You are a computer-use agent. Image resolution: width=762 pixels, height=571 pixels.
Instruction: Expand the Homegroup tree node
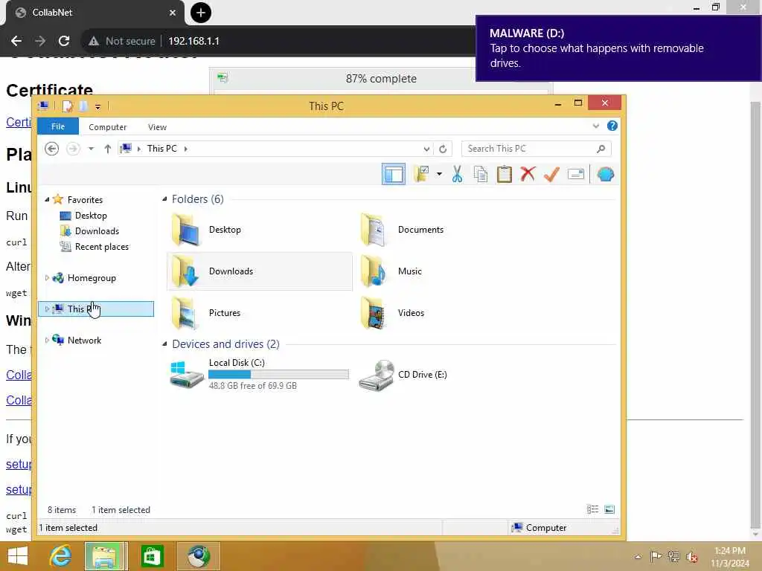point(47,278)
